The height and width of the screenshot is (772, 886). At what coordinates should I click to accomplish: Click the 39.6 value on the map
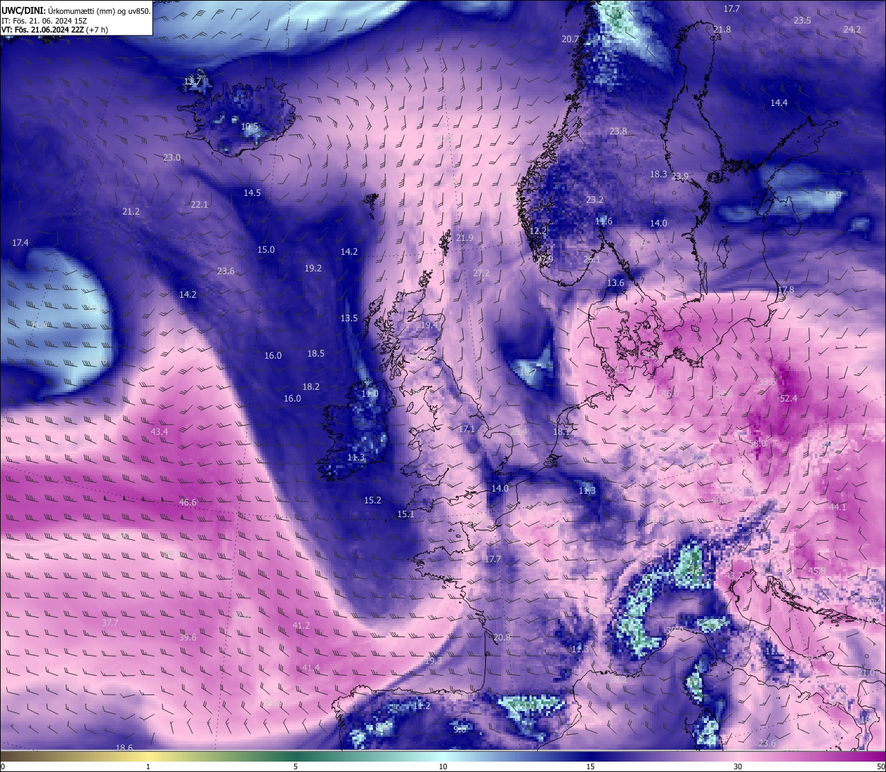point(188,637)
